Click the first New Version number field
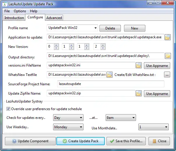Screen dimensions: 176x151 [x=50, y=46]
